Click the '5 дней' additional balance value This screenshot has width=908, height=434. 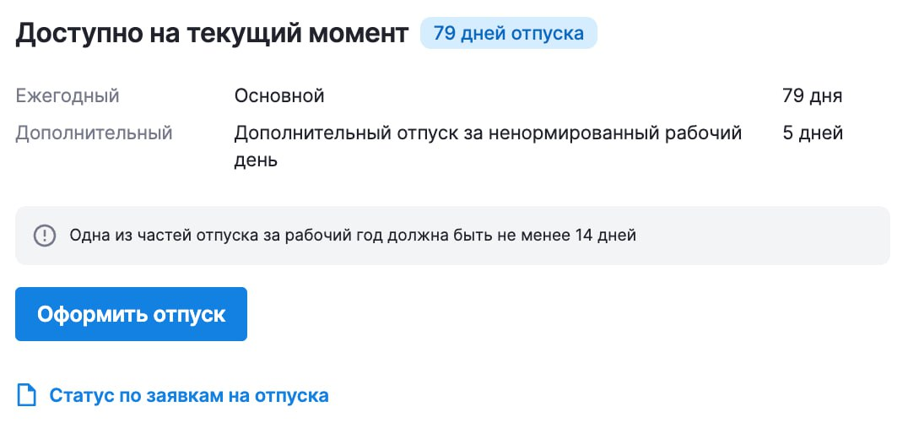(813, 133)
